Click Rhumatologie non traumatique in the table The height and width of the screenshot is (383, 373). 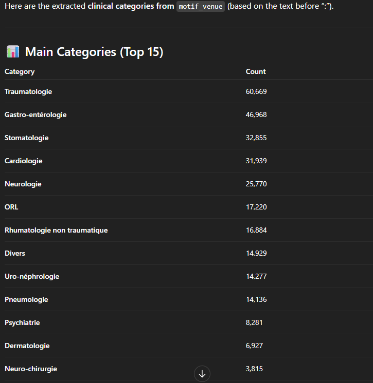click(x=56, y=230)
